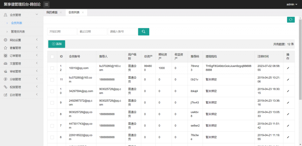302x146 pixels.
Task: Click total asset value 994800
Action: click(148, 68)
